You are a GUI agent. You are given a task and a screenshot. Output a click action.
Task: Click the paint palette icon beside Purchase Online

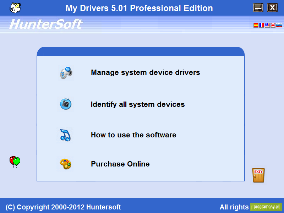pos(65,164)
